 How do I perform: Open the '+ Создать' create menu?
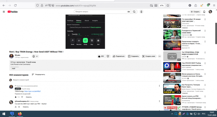tap(195, 12)
